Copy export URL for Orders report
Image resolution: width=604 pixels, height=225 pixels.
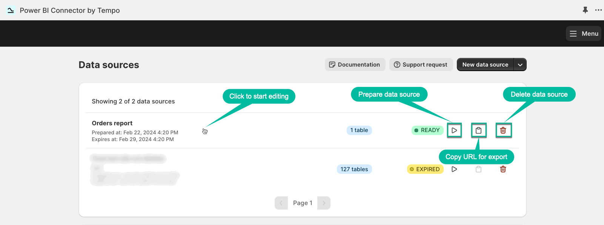479,131
